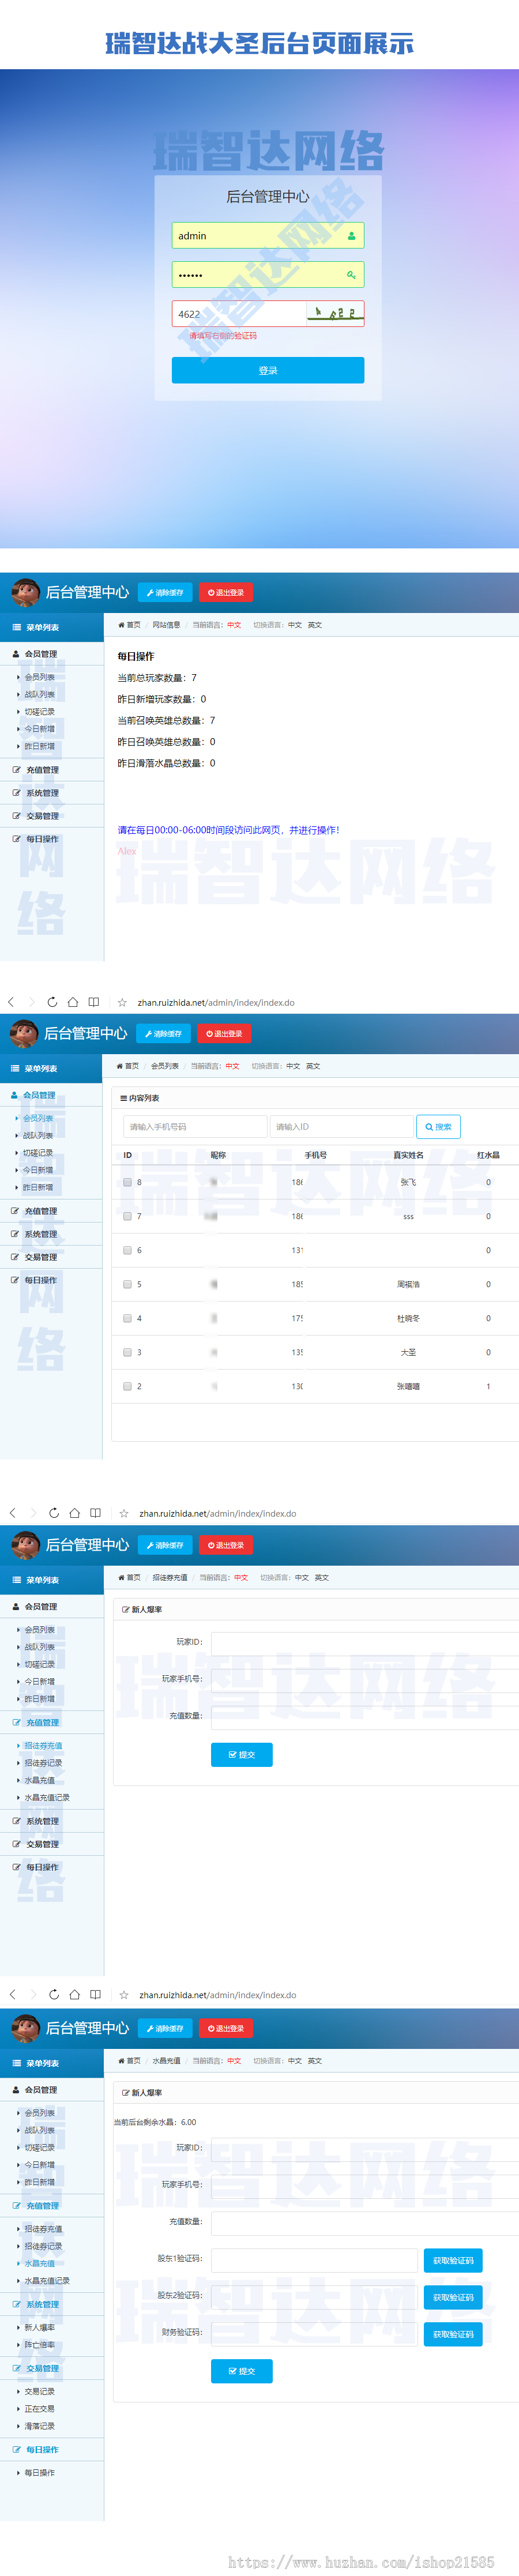
Task: Click the favorite star in the 水晶充值 browser bar
Action: point(124,1994)
